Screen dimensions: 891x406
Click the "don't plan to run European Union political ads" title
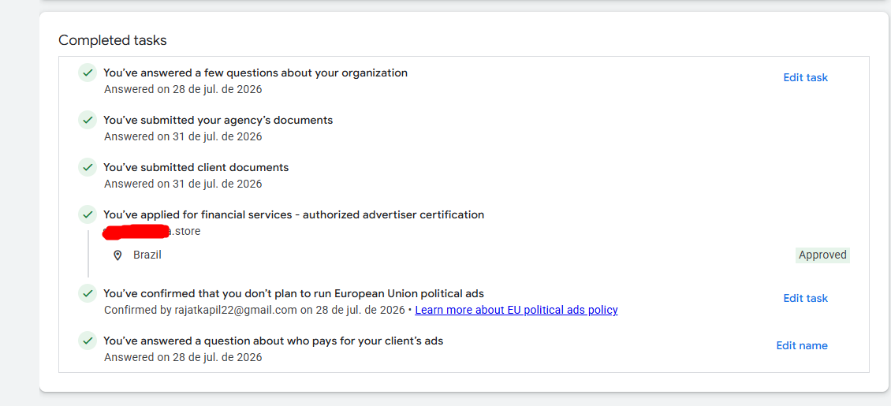[x=294, y=293]
